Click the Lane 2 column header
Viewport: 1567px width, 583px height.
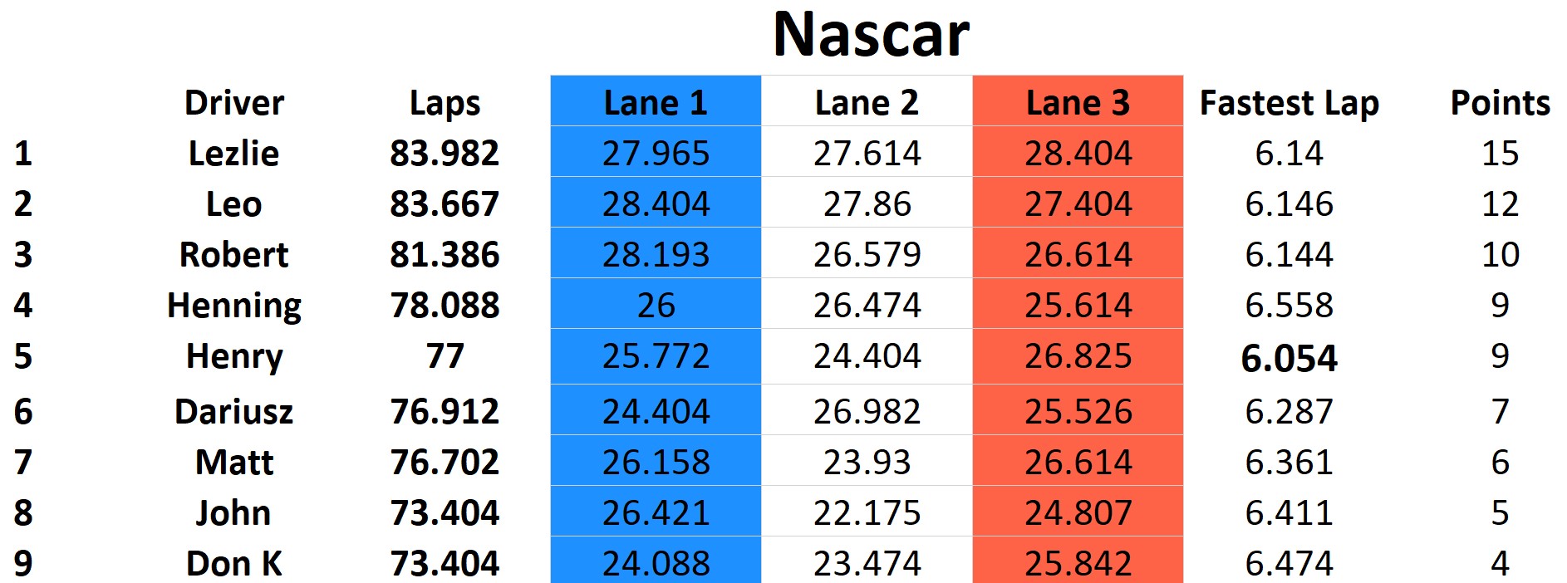[x=867, y=103]
